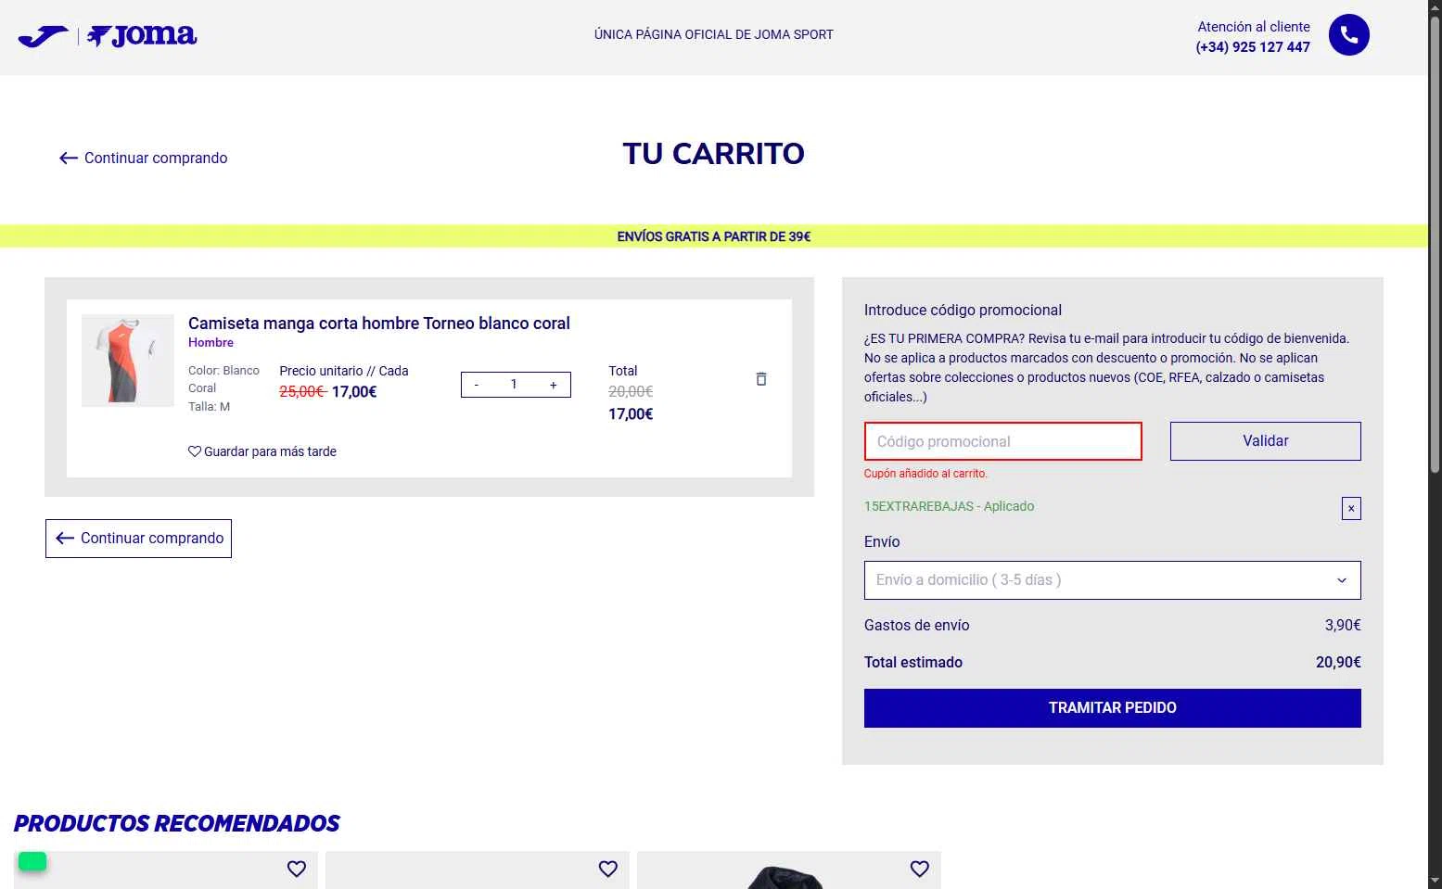This screenshot has height=889, width=1442.
Task: Click the Atención al cliente label
Action: coord(1254,27)
